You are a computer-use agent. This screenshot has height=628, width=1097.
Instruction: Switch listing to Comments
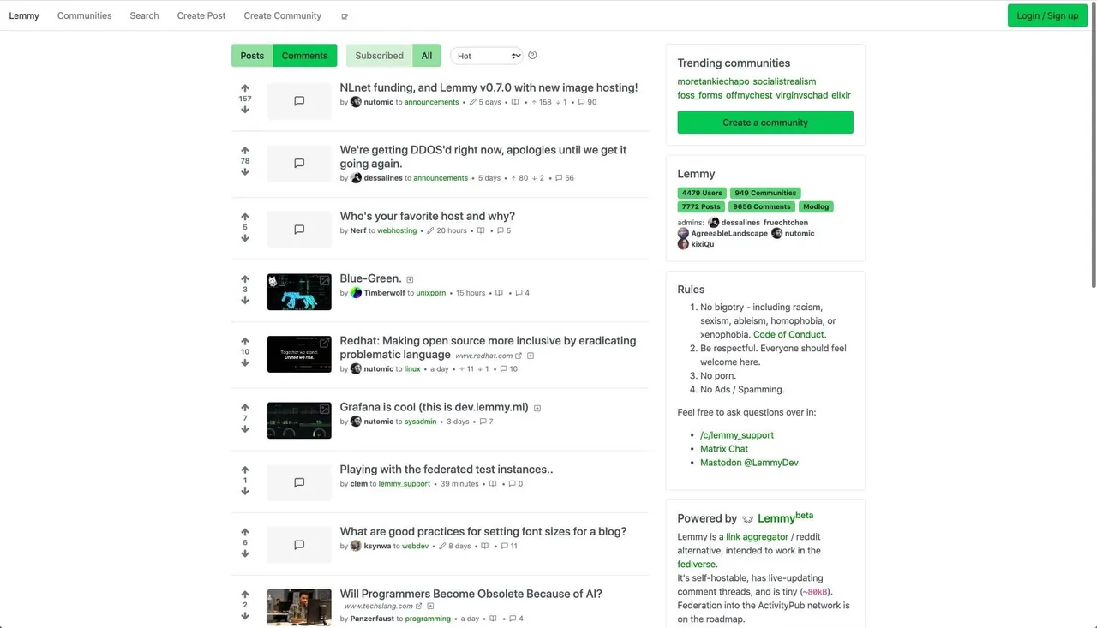point(304,56)
